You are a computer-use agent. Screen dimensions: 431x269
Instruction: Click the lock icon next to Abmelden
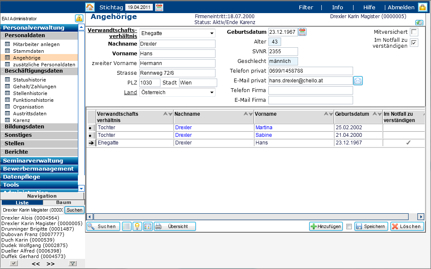[x=422, y=8]
